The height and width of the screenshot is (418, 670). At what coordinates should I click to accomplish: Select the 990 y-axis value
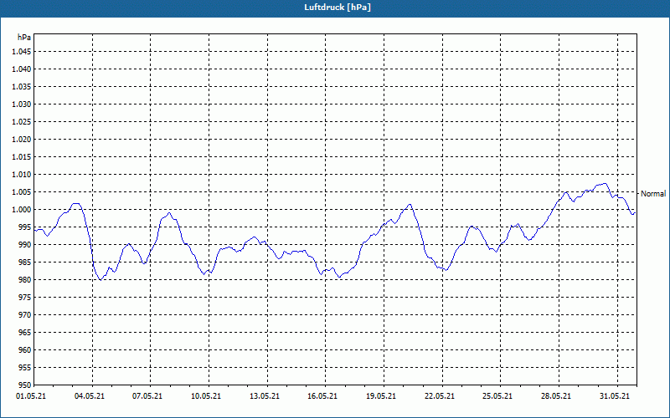(25, 244)
